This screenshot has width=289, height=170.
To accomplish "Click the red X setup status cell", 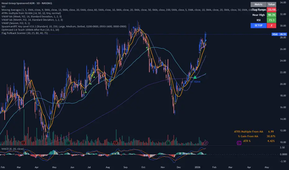I will [271, 25].
